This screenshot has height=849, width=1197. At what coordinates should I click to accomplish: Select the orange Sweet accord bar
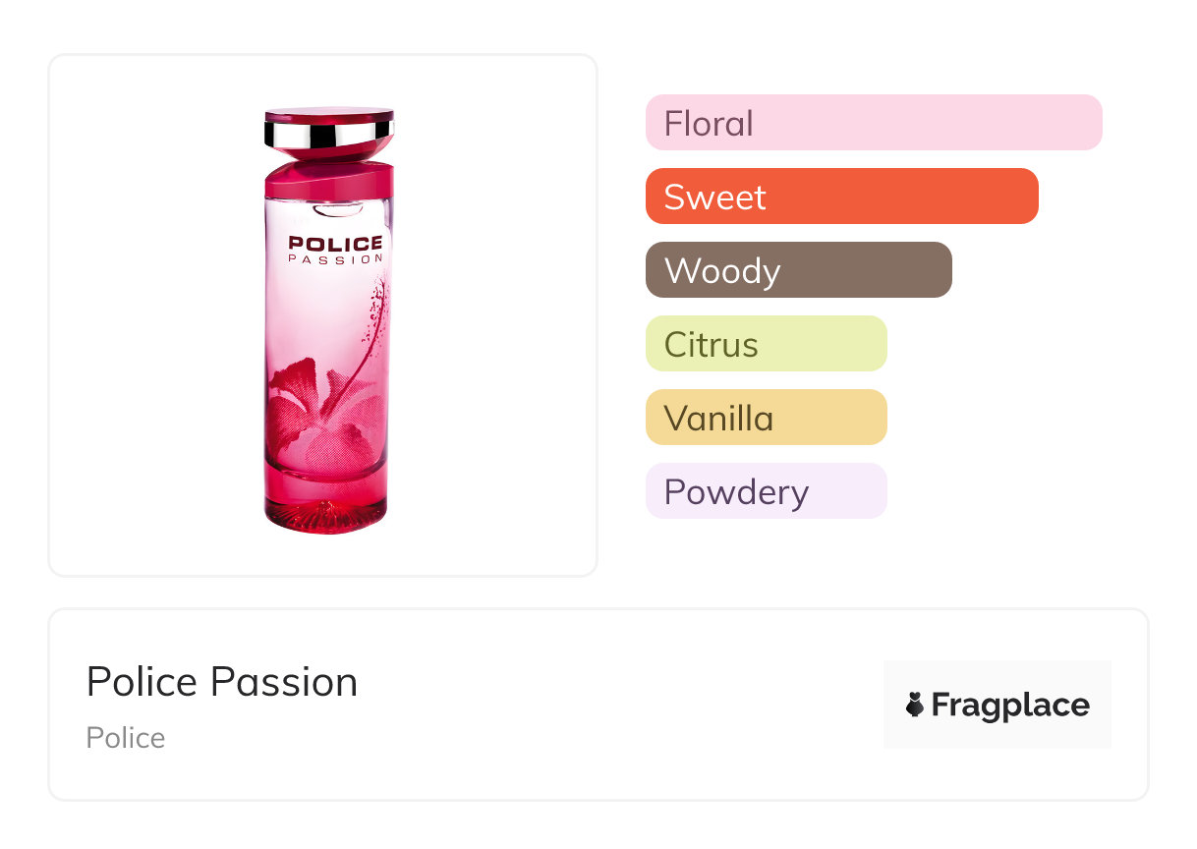(841, 197)
